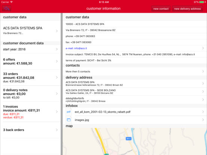The width and height of the screenshot is (207, 155).
Task: Tap the map preview
Action: click(135, 142)
